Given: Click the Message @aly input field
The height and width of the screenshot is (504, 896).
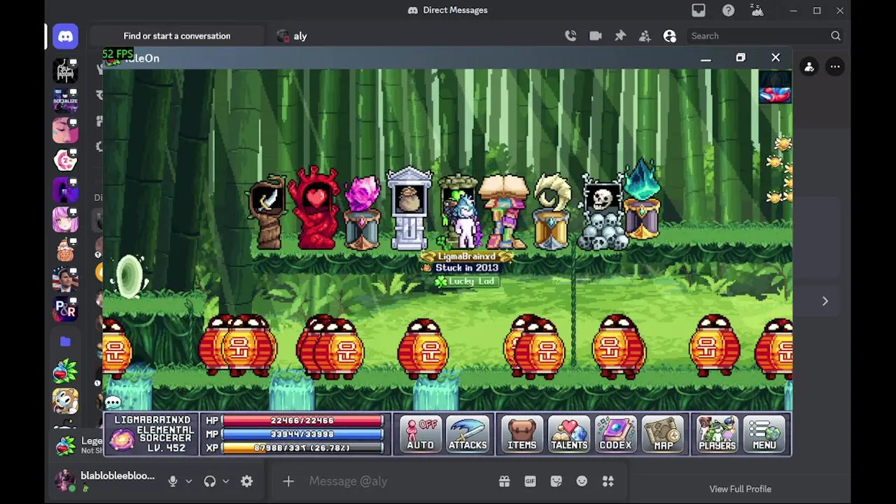Looking at the screenshot, I should tap(399, 481).
